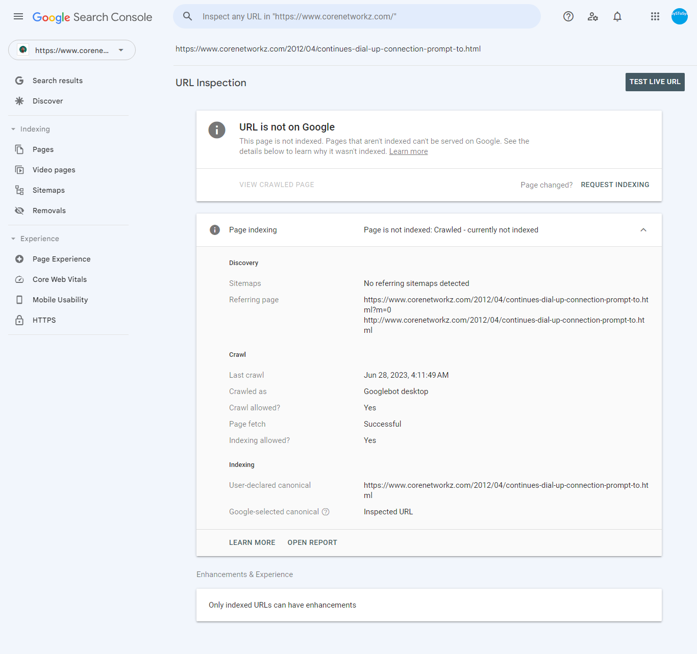The image size is (697, 654).
Task: Click the Google Search Console logo
Action: (92, 17)
